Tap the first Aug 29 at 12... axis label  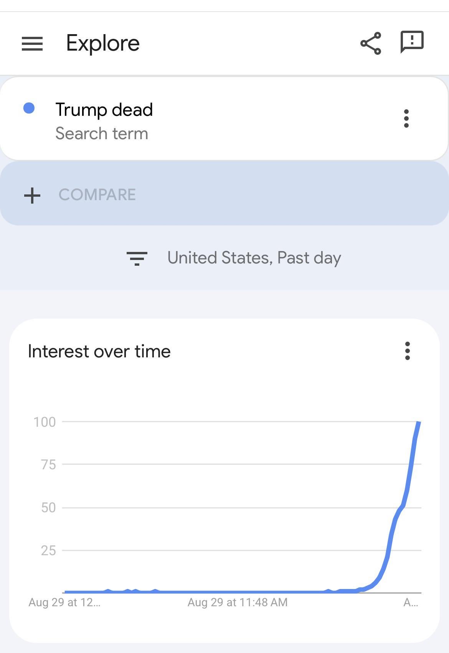(64, 602)
